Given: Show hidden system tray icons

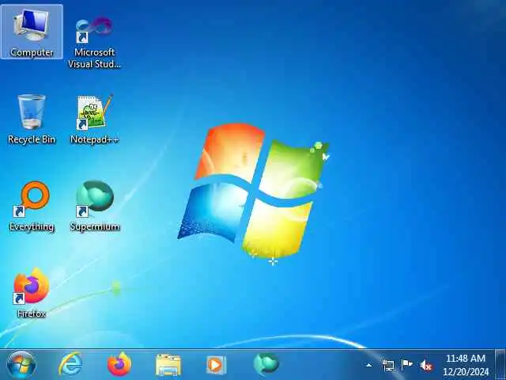Looking at the screenshot, I should (368, 365).
